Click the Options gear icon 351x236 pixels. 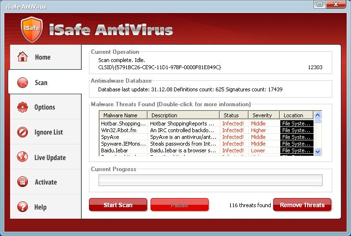point(22,107)
